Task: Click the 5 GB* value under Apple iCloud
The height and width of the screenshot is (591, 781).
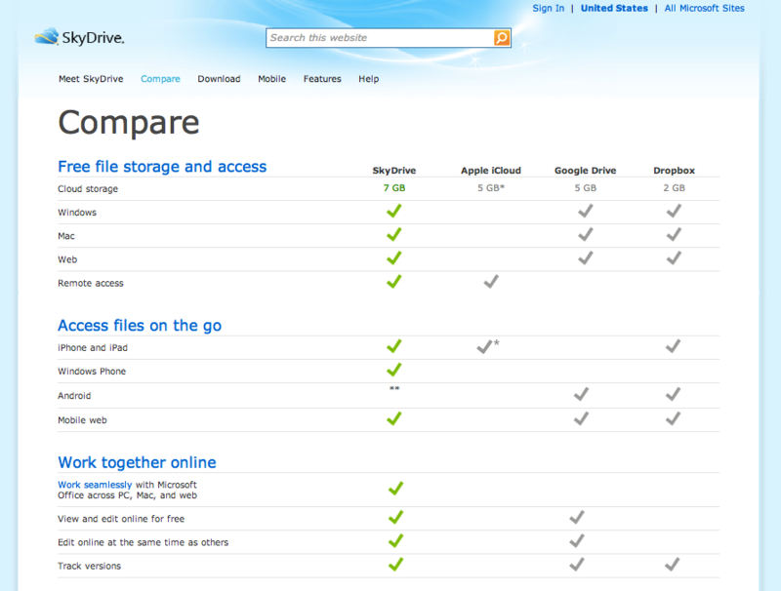Action: point(491,188)
